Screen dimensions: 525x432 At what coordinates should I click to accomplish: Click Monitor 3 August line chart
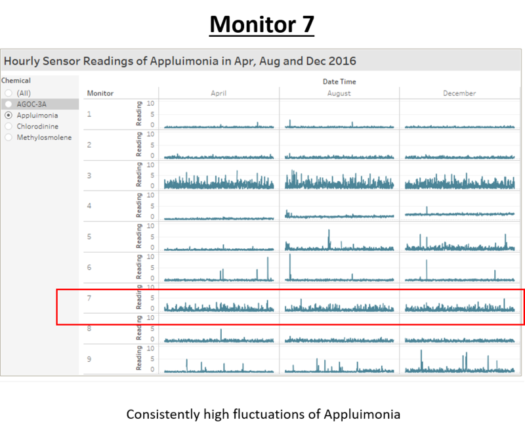point(339,176)
